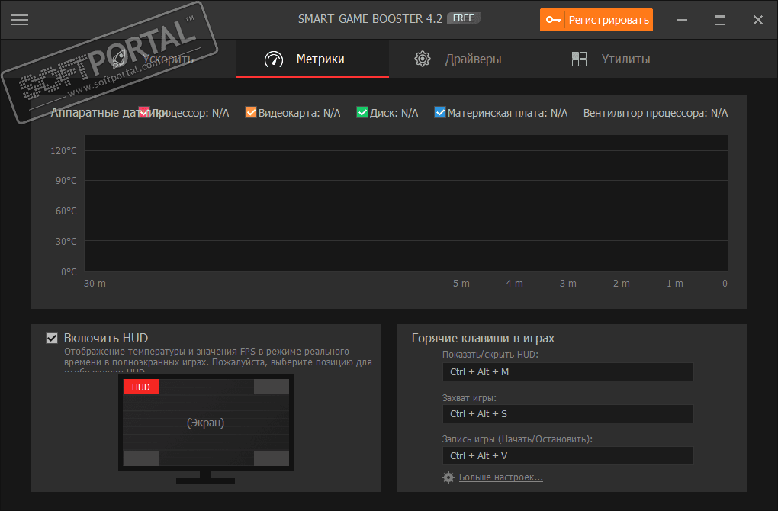Screen dimensions: 778x511
Task: Click the speedometer Metrics icon
Action: 273,59
